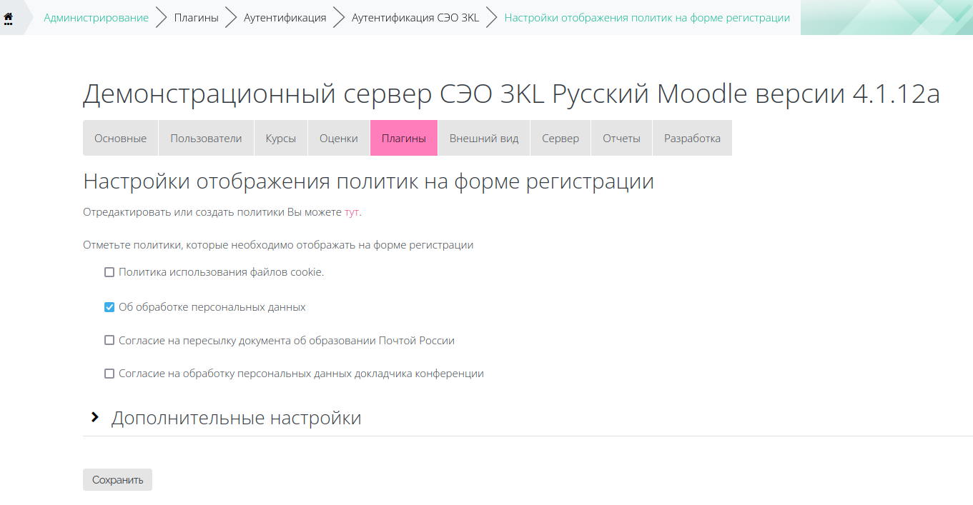Click the Согласие на пересылку документа label

[287, 341]
